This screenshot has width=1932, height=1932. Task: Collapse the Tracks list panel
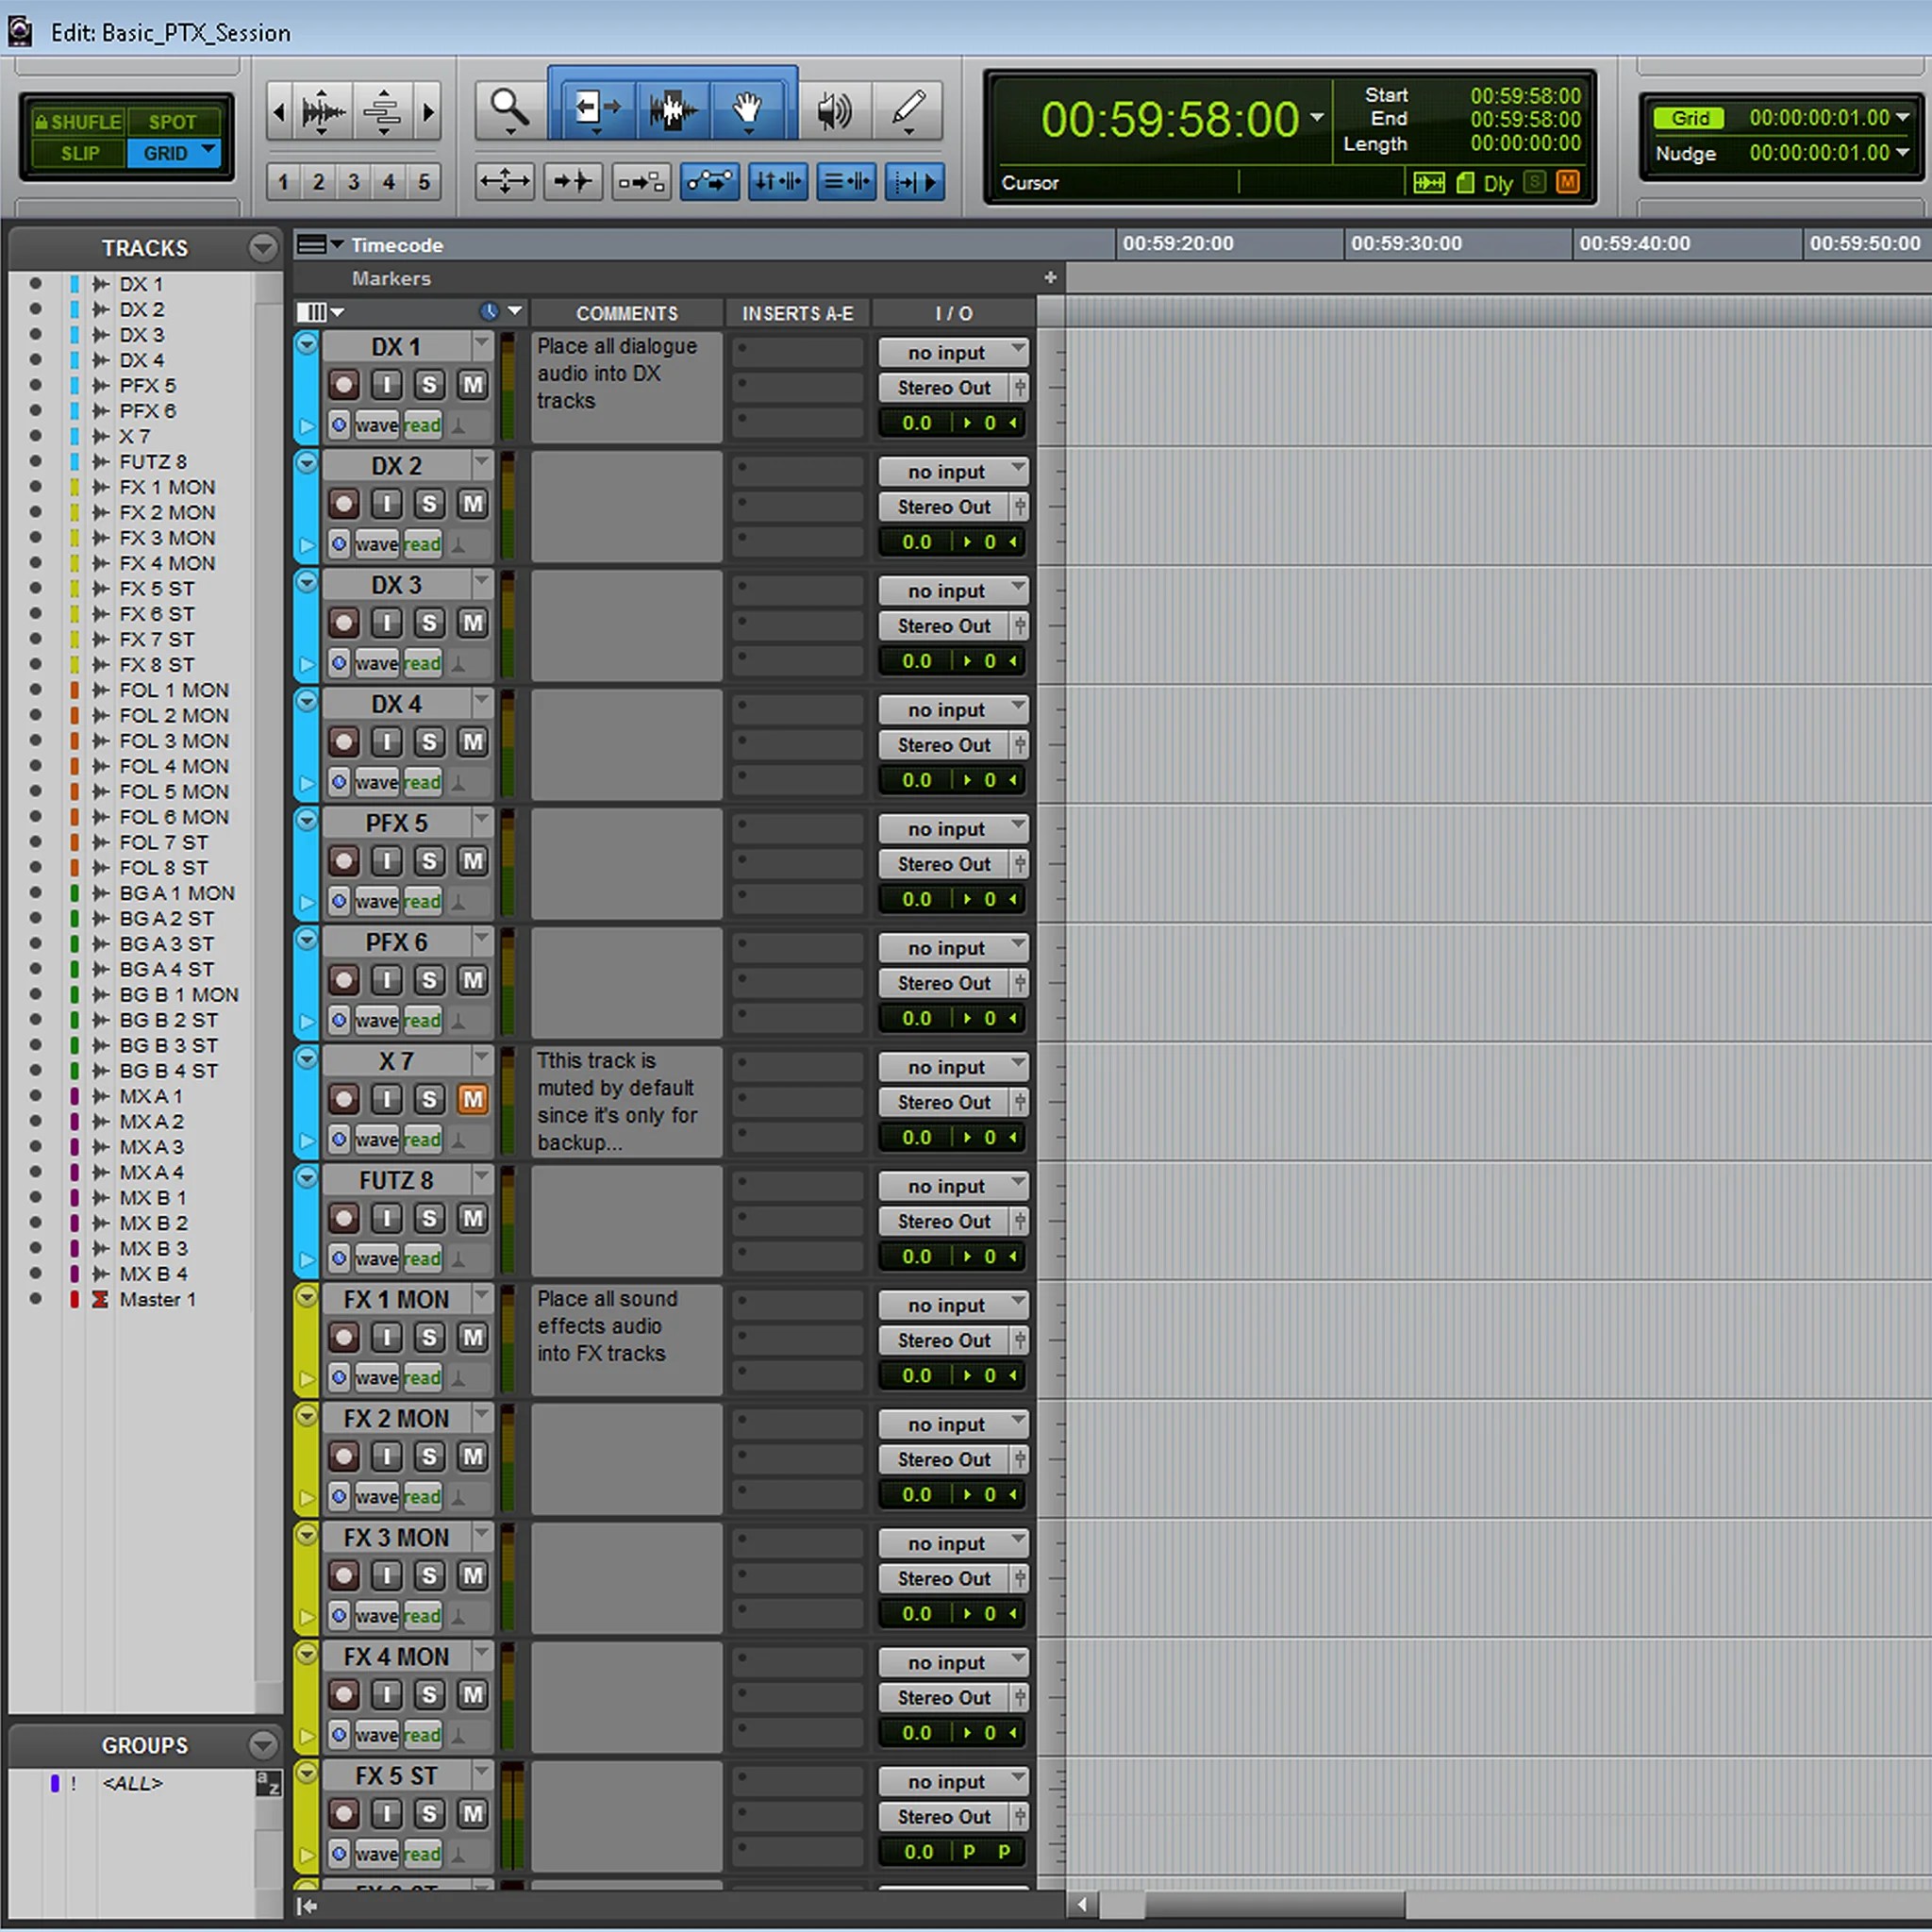(x=263, y=247)
